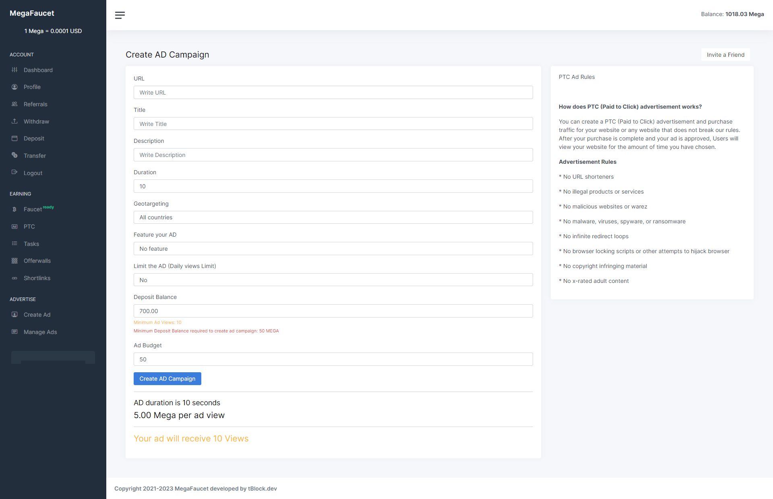Expand the Feature your AD dropdown

click(333, 248)
